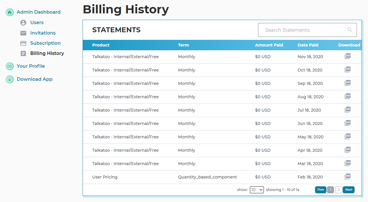This screenshot has height=202, width=368.
Task: Click the Feb 18, 2020 date cell
Action: [x=310, y=177]
